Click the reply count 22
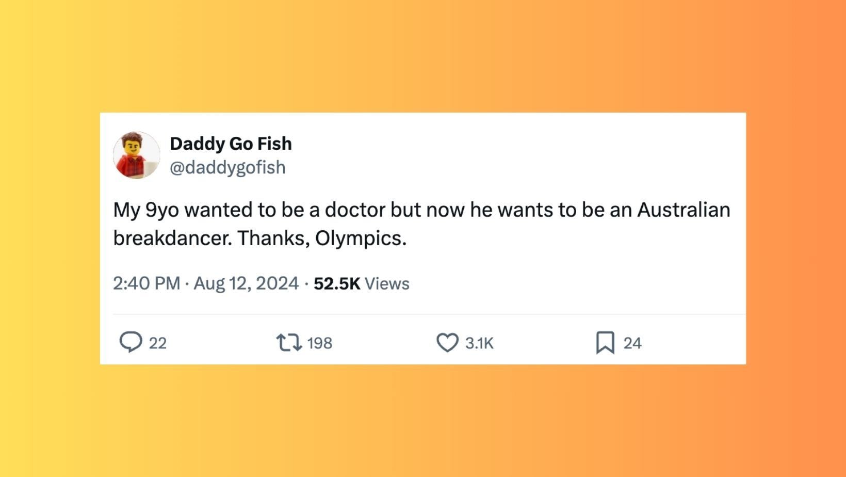846x477 pixels. click(x=158, y=343)
